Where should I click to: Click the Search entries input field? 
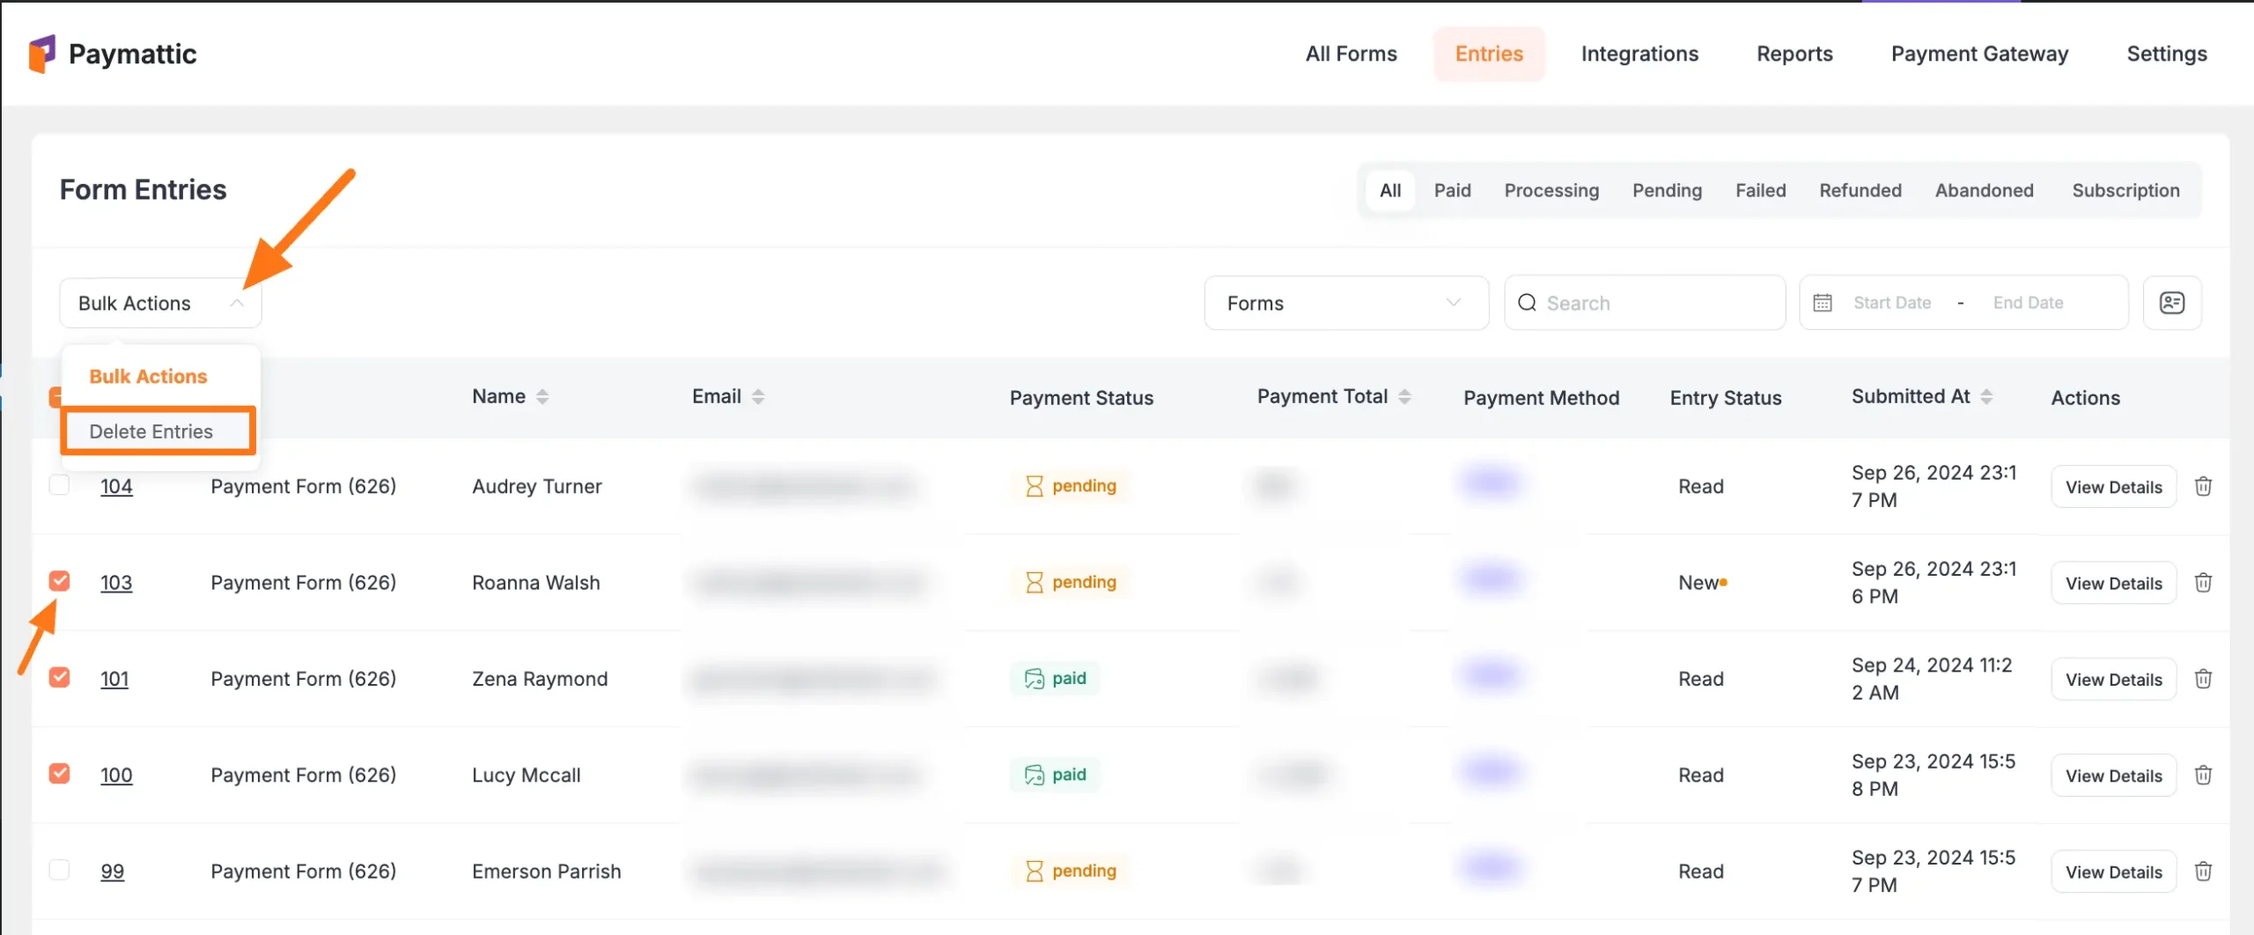[x=1655, y=303]
